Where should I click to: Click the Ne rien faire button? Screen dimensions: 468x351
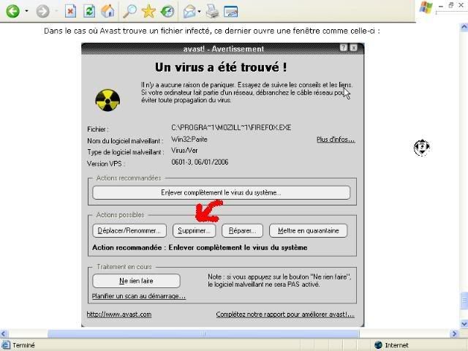pyautogui.click(x=136, y=281)
